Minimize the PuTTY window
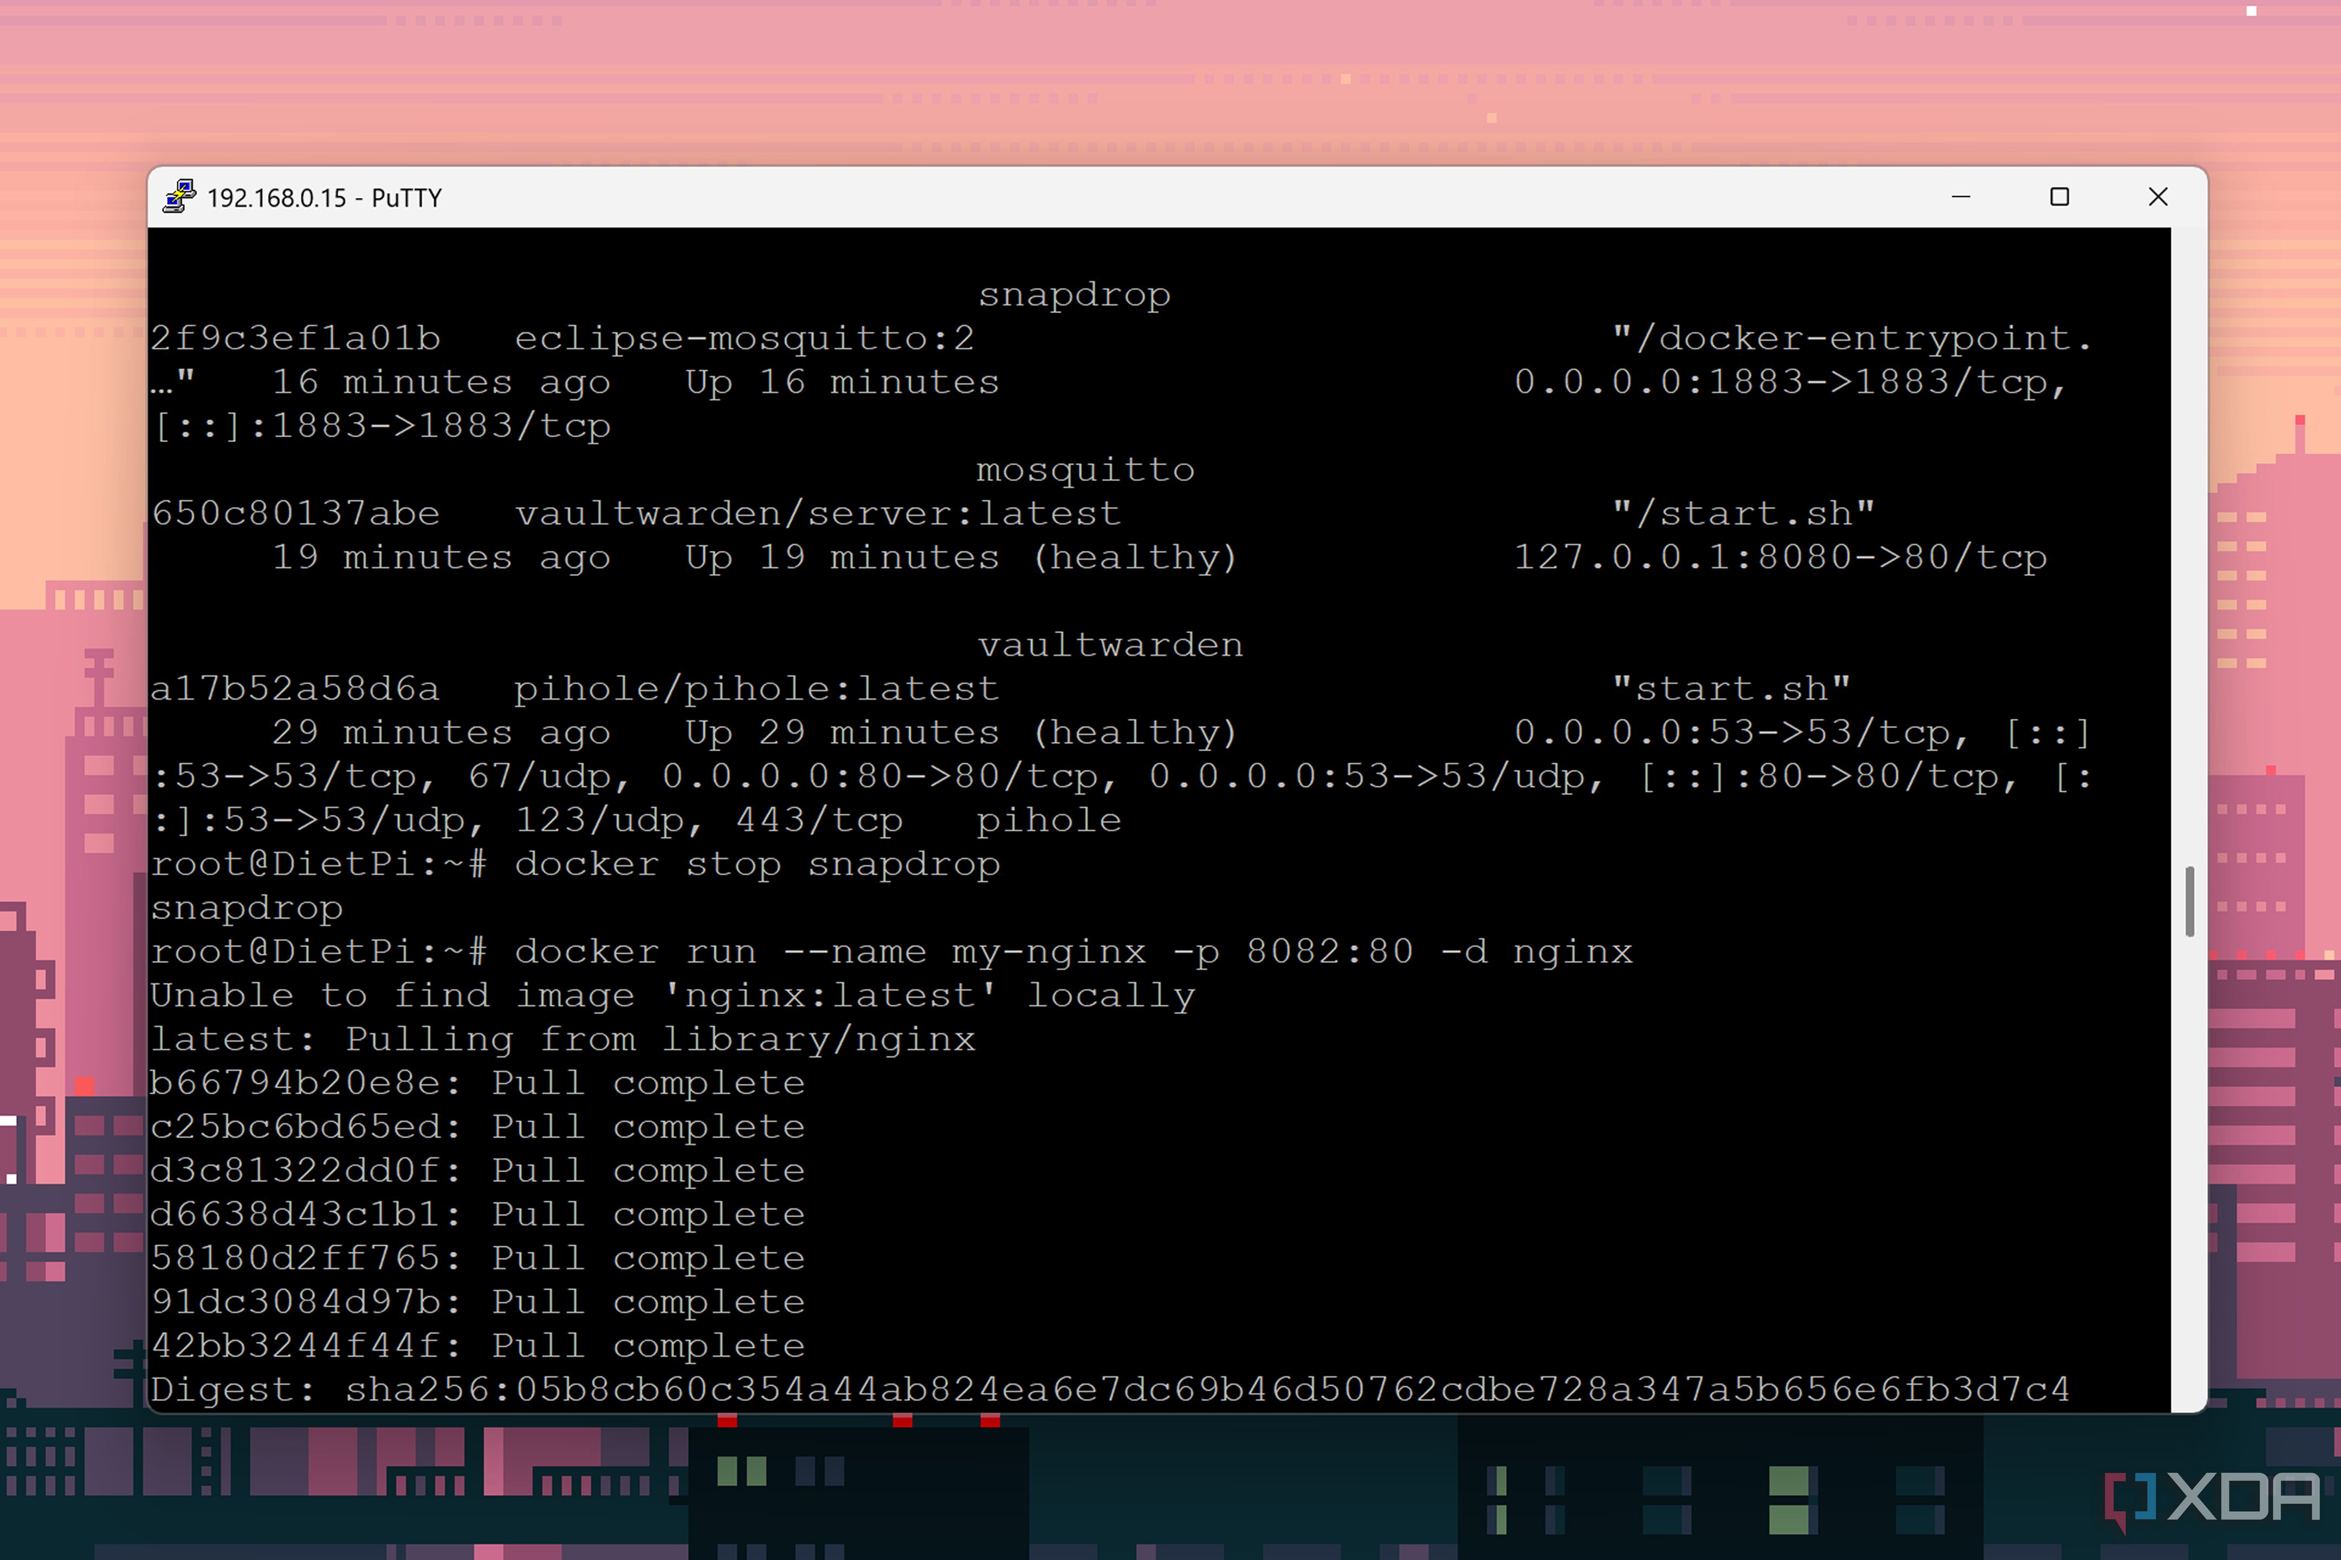 (x=1961, y=197)
